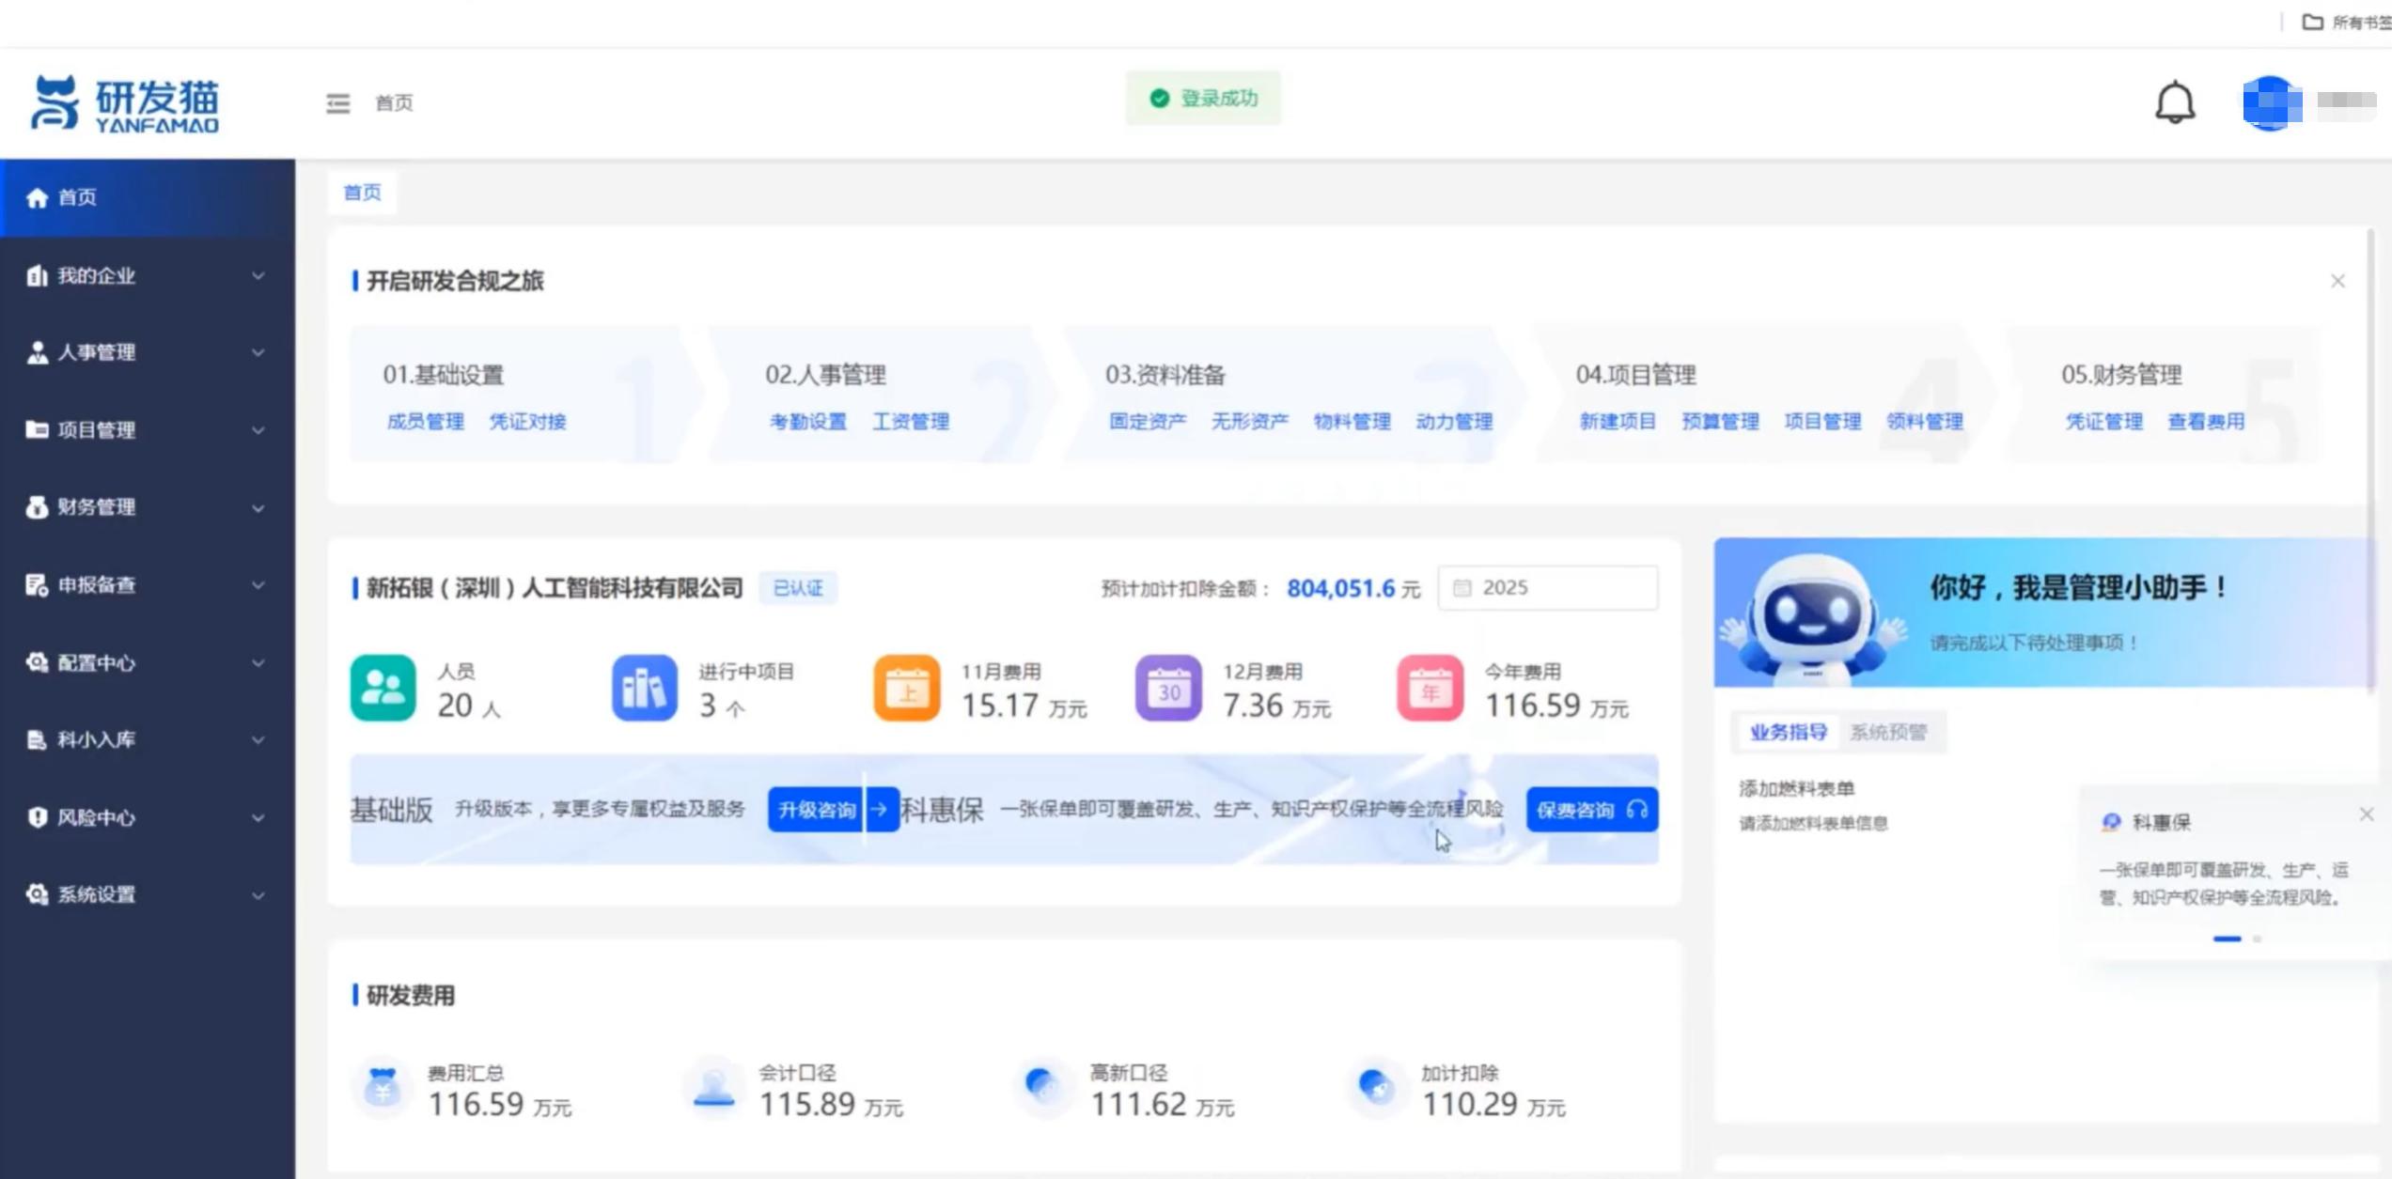Click 科小入库 file icon
The height and width of the screenshot is (1179, 2392).
point(37,739)
